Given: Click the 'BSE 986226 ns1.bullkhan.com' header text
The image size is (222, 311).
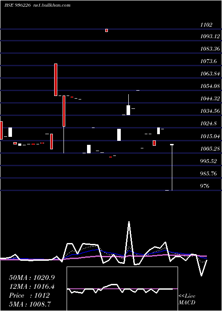Looking at the screenshot, I should click(37, 5).
